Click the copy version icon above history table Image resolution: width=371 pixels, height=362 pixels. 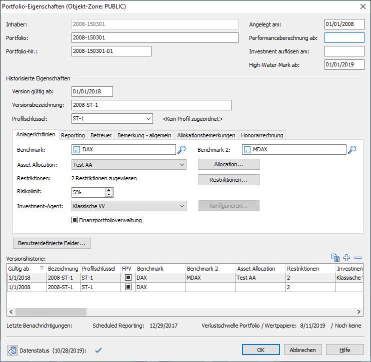click(335, 258)
